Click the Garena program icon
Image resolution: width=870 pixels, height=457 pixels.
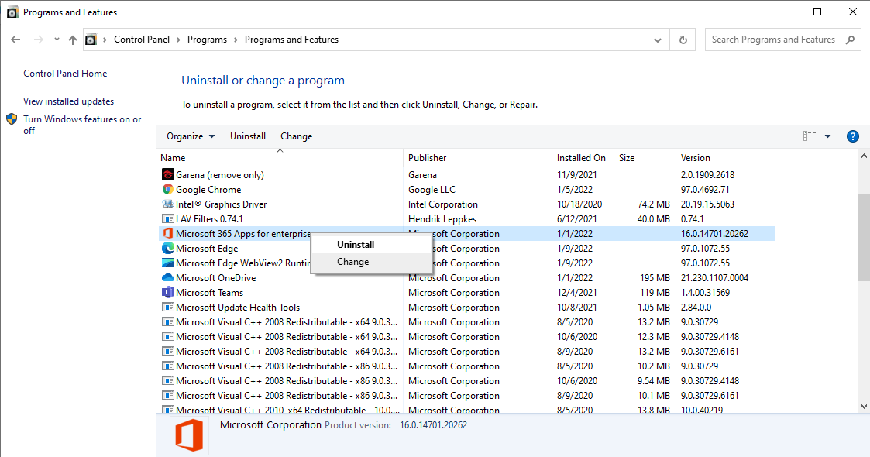coord(168,175)
